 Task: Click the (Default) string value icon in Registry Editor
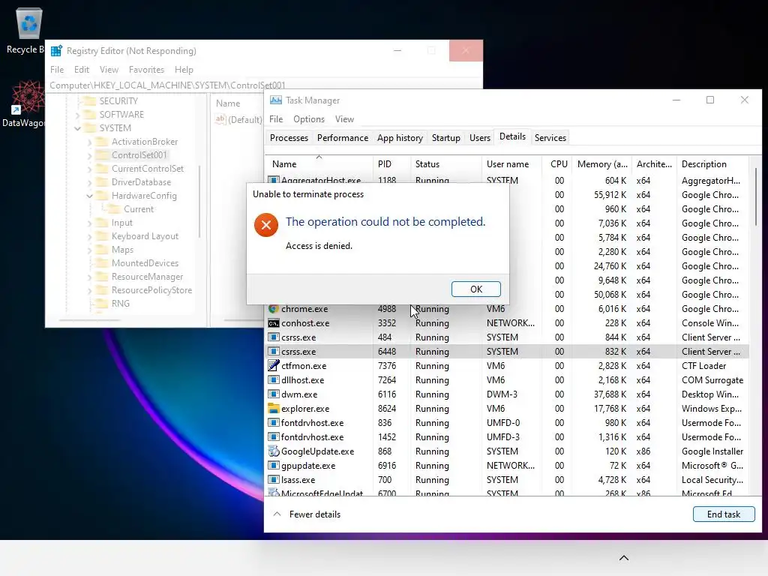point(220,119)
